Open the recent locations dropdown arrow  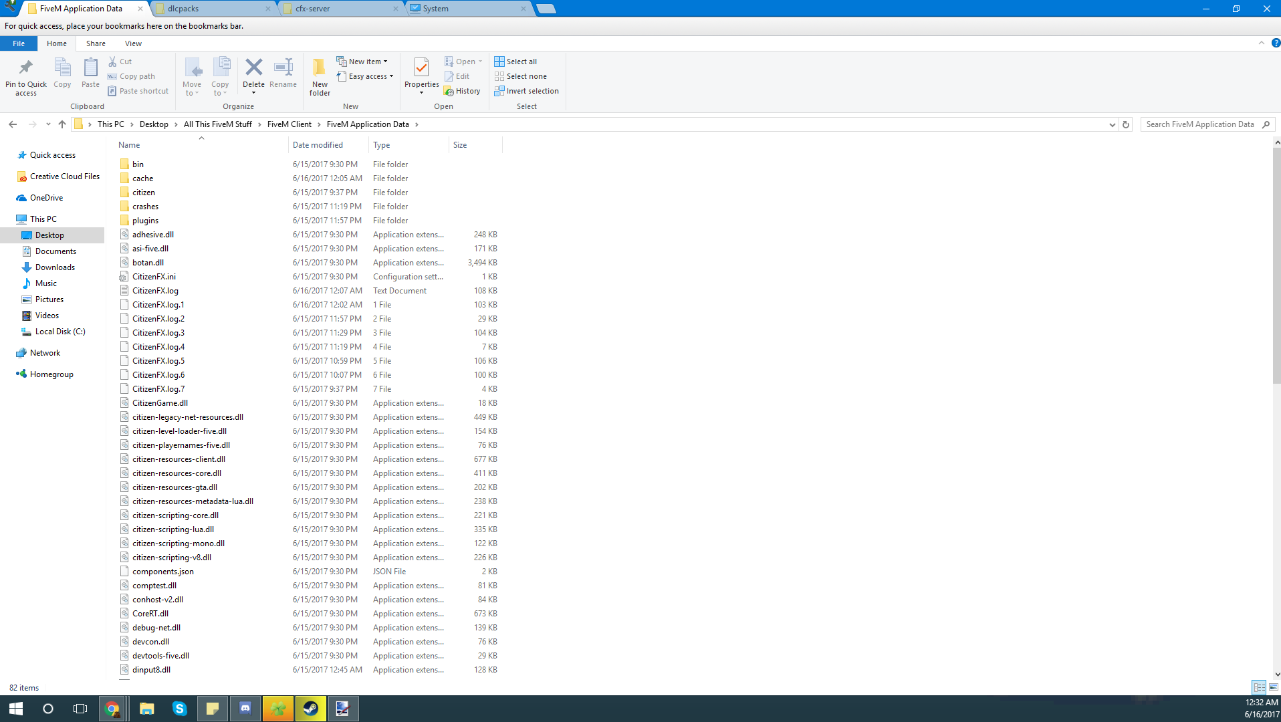coord(48,124)
